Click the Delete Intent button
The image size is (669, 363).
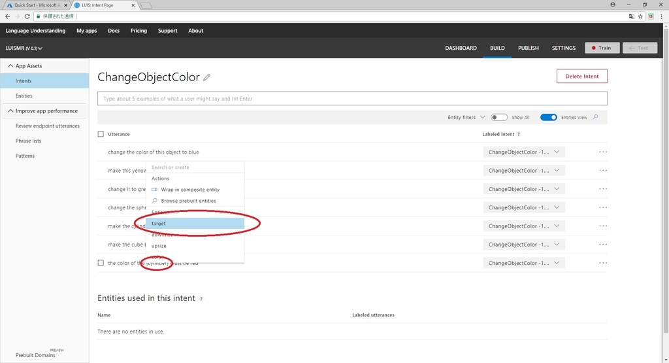tap(582, 76)
